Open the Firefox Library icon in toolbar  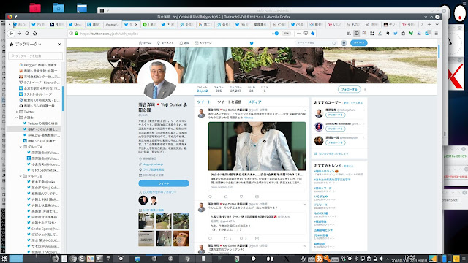[349, 34]
